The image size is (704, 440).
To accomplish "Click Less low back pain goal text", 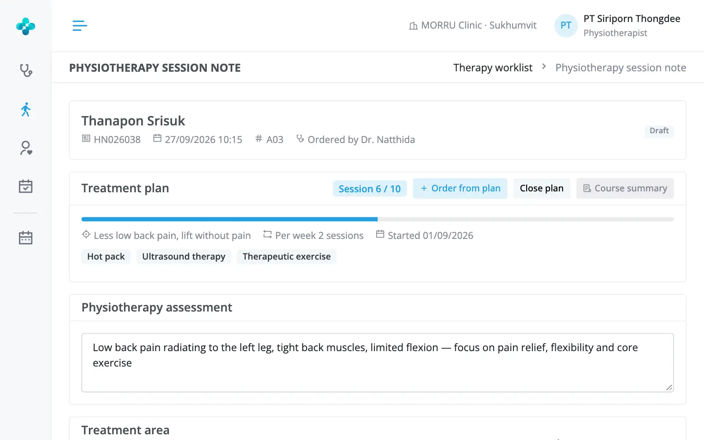I will tap(172, 235).
